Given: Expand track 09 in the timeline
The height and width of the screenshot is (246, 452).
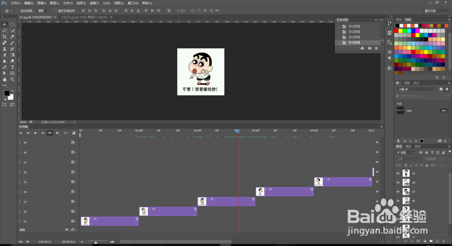Looking at the screenshot, I should (x=20, y=142).
